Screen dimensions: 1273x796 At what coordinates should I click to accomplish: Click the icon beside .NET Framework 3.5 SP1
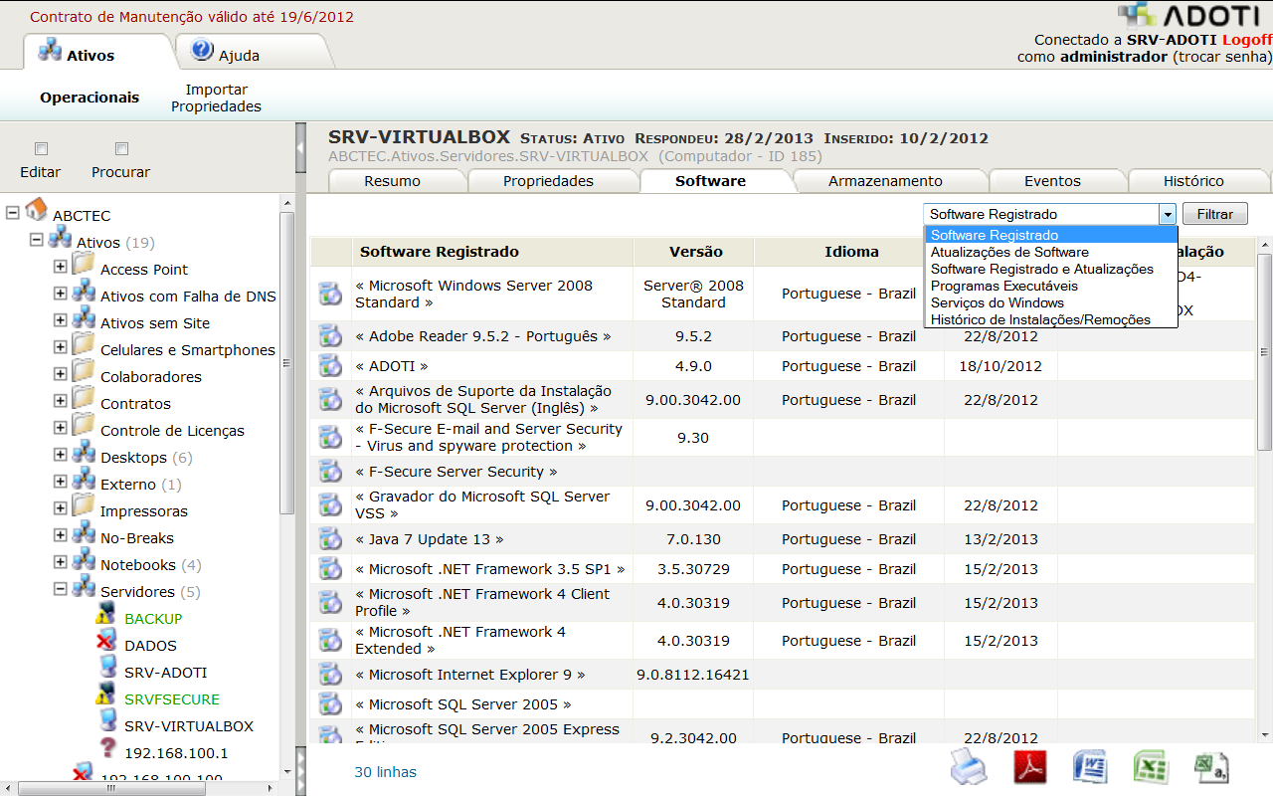point(330,569)
